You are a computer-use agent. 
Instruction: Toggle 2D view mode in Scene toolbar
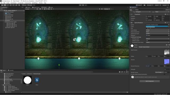[37, 9]
